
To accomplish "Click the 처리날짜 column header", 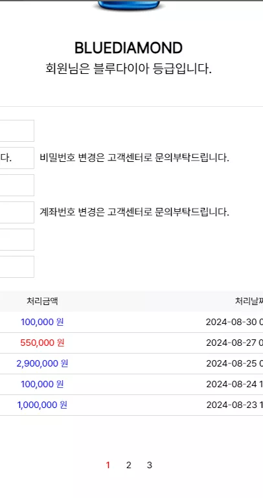I will pos(249,301).
